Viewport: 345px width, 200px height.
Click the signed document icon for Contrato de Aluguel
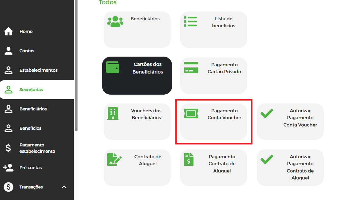pos(114,159)
